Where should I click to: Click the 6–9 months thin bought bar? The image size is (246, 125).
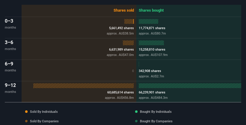(x=139, y=64)
